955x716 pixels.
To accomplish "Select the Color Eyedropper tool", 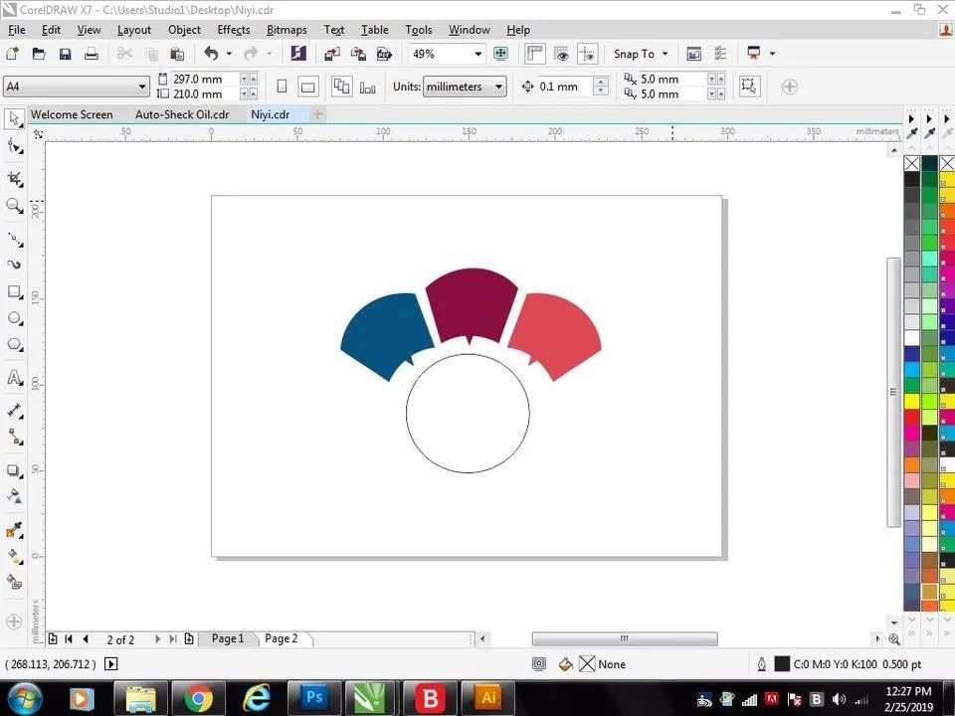I will [x=14, y=530].
